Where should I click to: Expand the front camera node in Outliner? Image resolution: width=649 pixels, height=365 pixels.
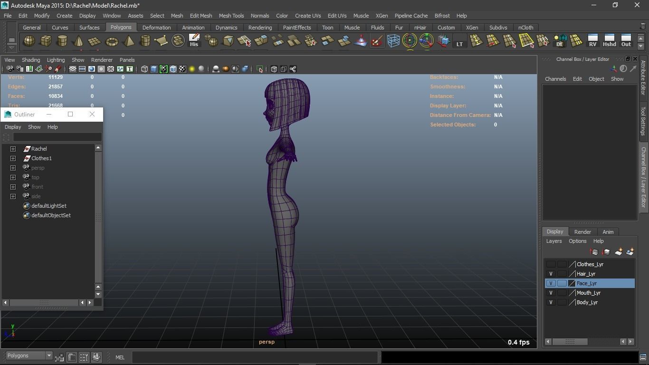click(13, 187)
